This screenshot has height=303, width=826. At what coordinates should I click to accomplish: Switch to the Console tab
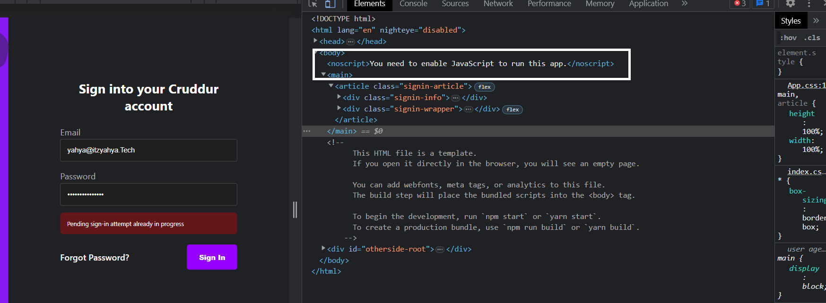413,4
